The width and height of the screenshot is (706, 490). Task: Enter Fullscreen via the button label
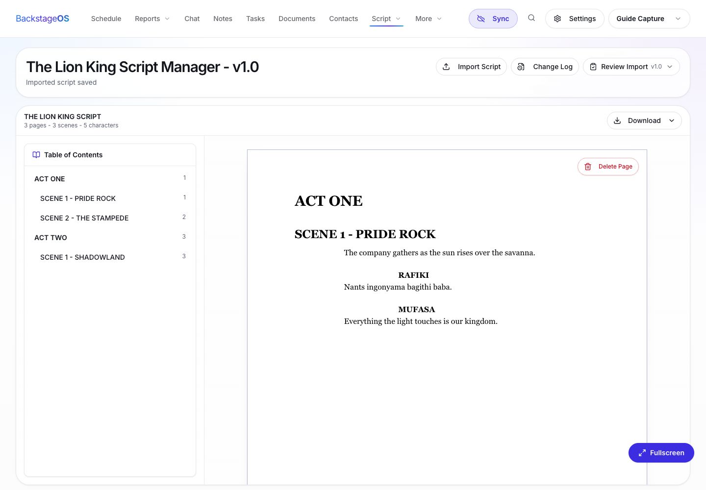pos(667,453)
